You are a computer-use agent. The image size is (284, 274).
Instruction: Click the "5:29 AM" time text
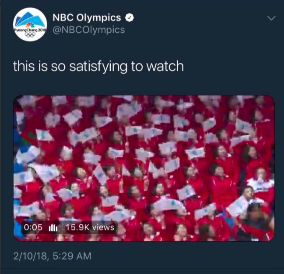click(x=72, y=256)
